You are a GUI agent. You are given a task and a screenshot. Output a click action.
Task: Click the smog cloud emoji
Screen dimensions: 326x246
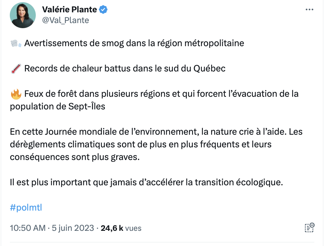pos(16,43)
